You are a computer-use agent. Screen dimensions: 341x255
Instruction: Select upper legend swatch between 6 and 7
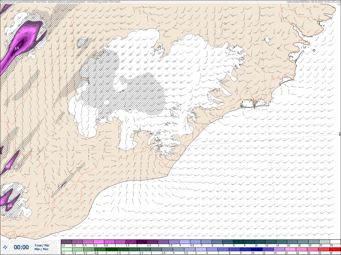click(x=217, y=242)
